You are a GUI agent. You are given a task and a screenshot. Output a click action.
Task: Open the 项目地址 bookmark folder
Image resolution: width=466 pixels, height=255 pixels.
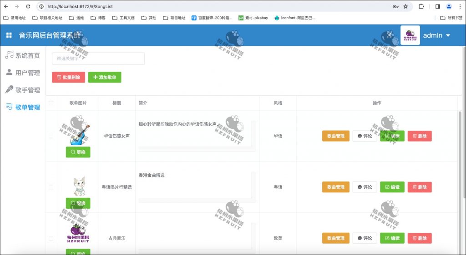[174, 18]
